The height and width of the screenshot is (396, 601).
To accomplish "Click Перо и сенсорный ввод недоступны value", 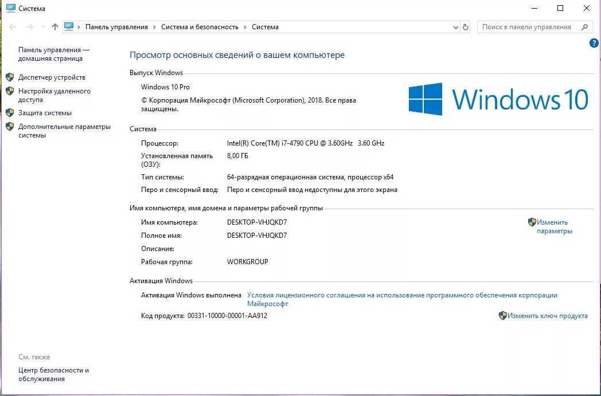I will coord(312,190).
